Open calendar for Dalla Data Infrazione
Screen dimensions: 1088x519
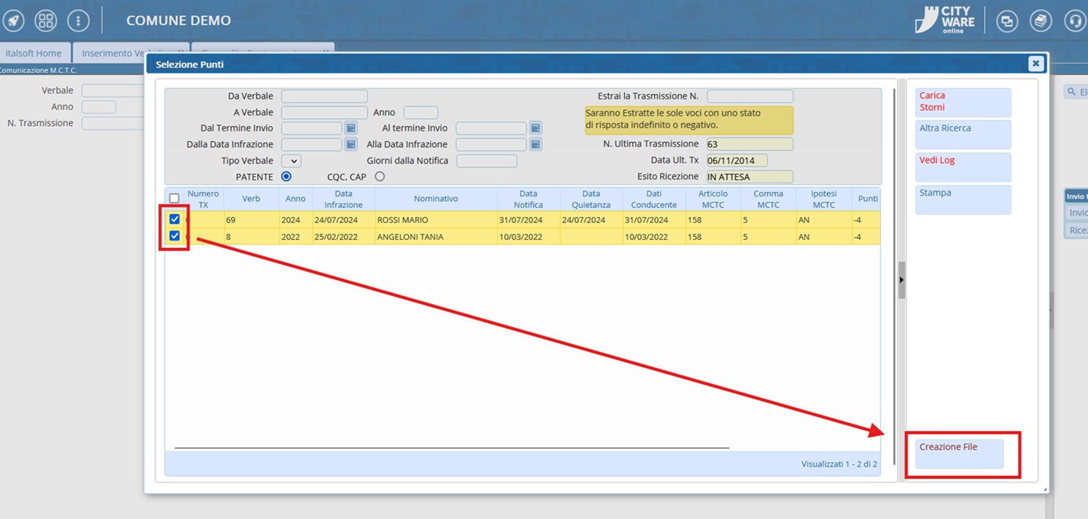click(x=351, y=144)
